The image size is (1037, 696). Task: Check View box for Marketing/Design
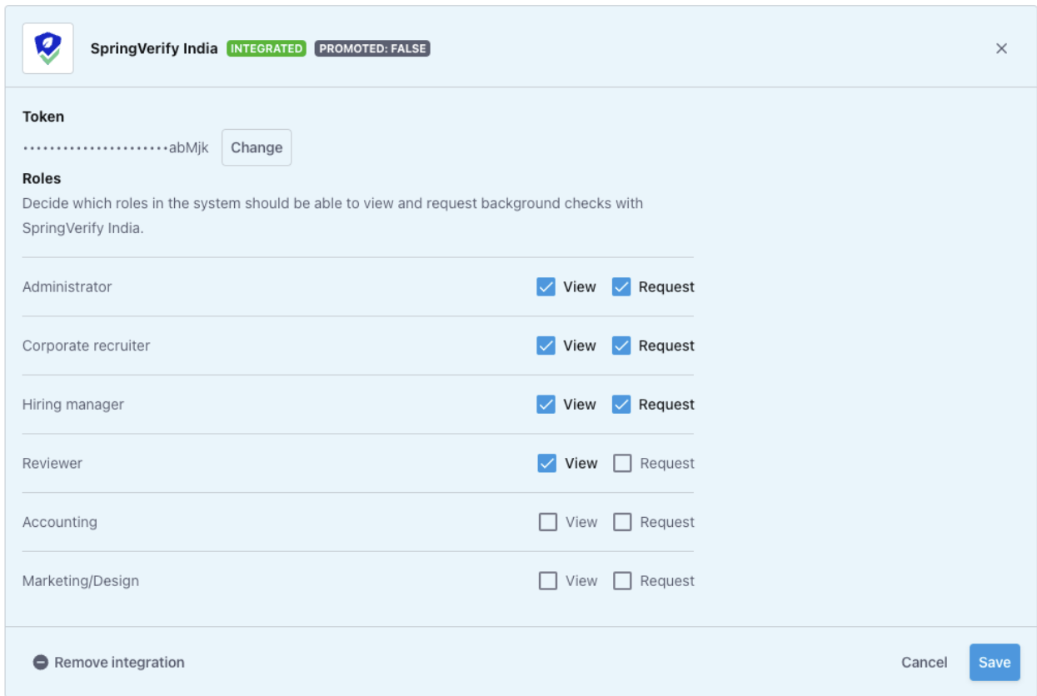click(548, 581)
